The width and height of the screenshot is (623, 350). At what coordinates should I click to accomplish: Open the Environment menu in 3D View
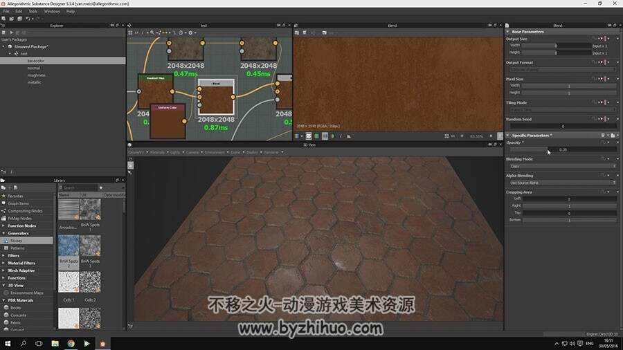pos(215,152)
